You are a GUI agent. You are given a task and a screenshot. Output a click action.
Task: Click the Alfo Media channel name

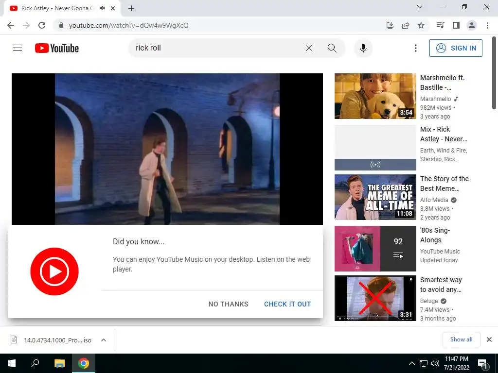[x=434, y=200]
